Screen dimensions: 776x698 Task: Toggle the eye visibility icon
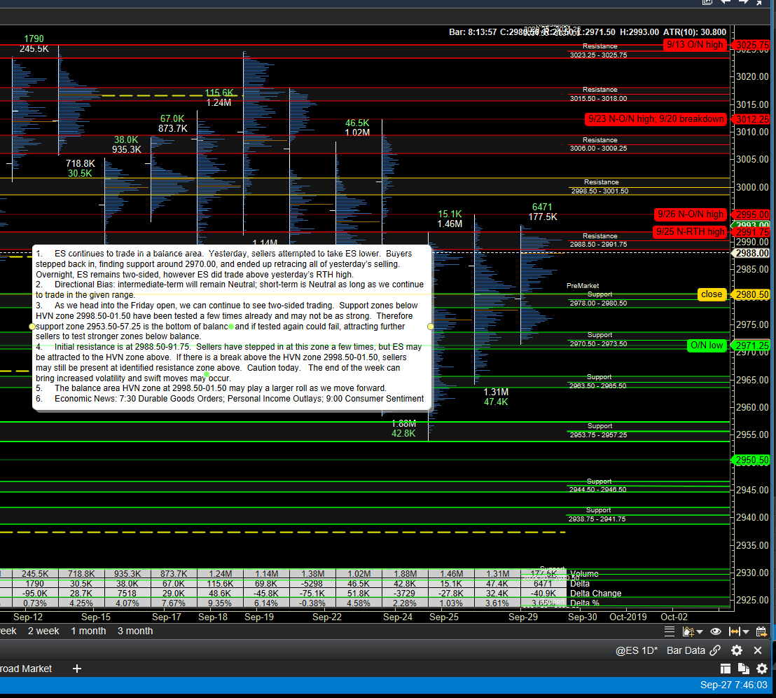(x=716, y=631)
